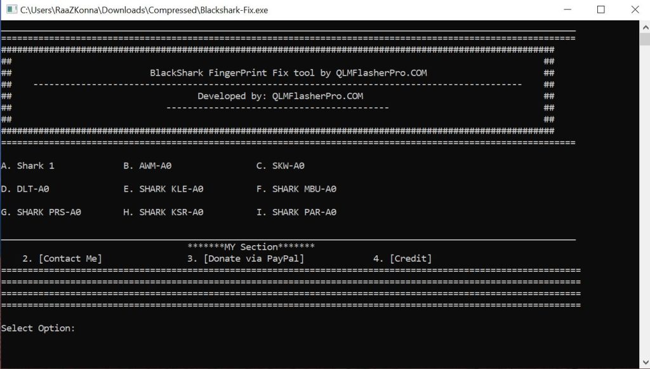650x369 pixels.
Task: Select the 'C. SKW-A0' option text
Action: (280, 166)
